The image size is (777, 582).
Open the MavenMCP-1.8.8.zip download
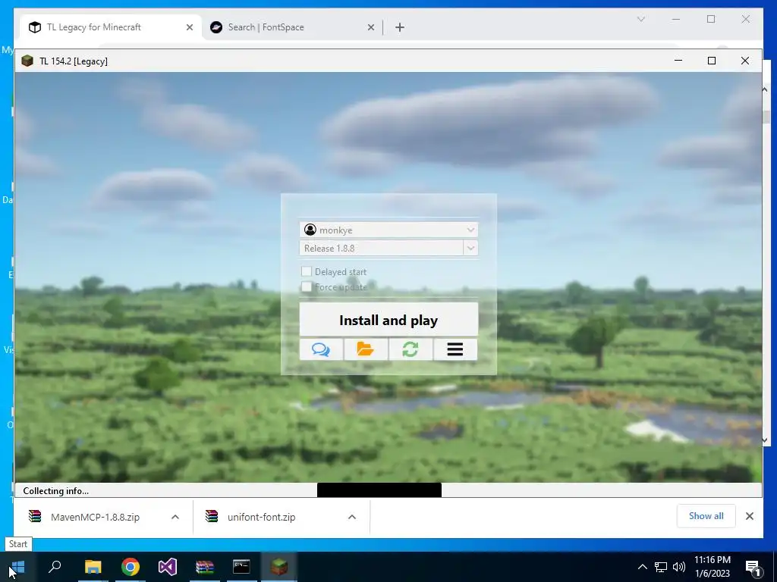[x=95, y=517]
